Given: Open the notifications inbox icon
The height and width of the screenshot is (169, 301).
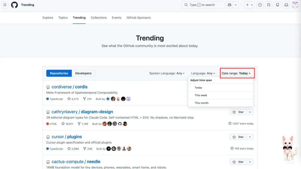Looking at the screenshot, I should [286, 5].
